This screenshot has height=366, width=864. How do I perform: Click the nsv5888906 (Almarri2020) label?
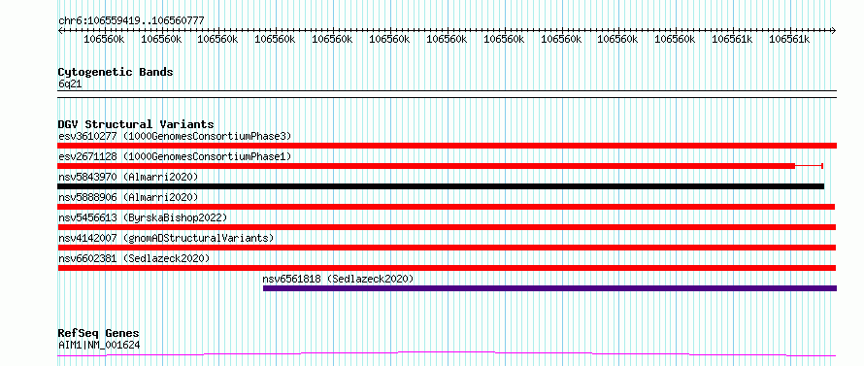128,197
